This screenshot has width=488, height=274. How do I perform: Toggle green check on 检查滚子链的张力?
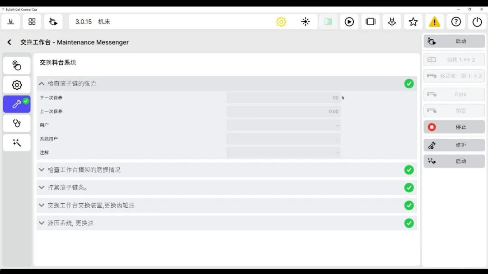[x=409, y=83]
